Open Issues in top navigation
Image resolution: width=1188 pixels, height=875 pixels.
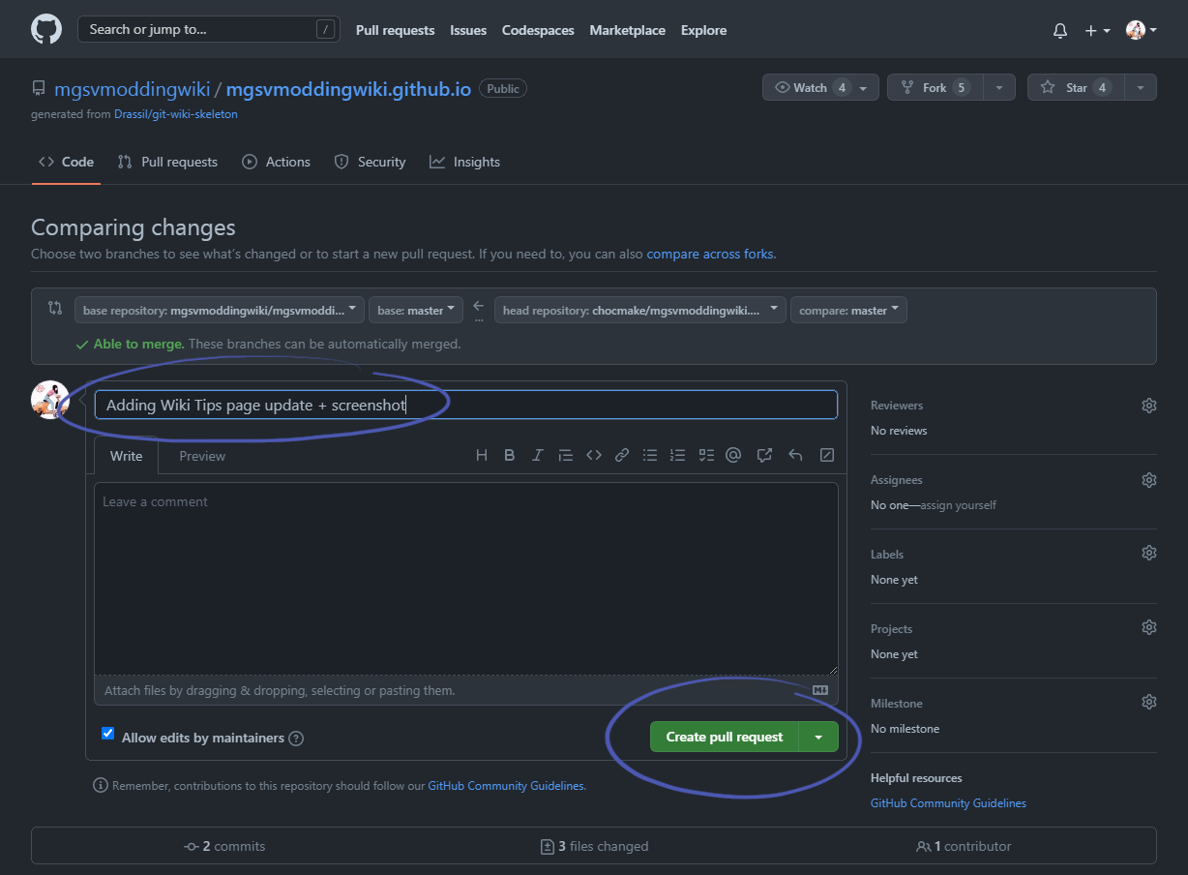point(468,30)
